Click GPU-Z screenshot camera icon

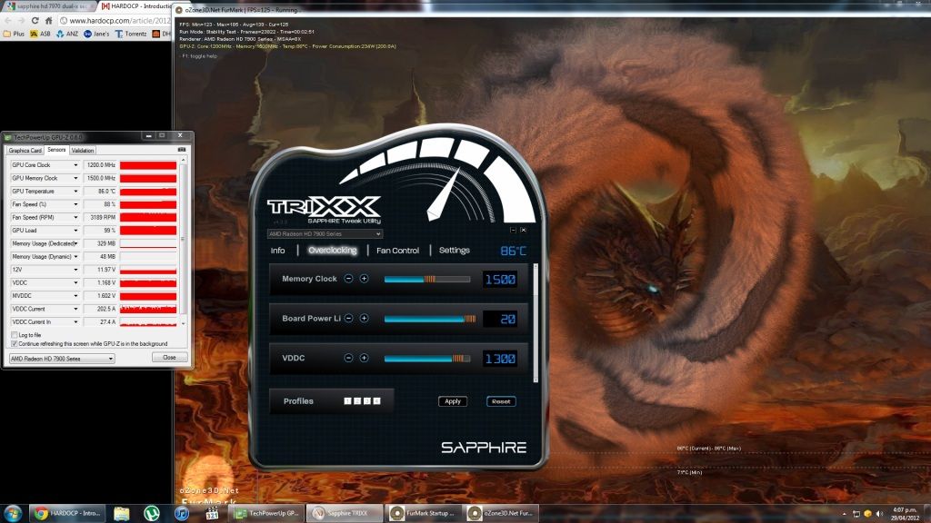182,150
